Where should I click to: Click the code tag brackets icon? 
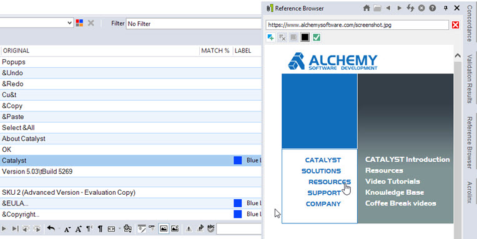(111, 229)
